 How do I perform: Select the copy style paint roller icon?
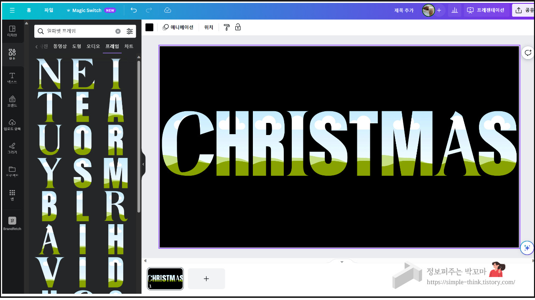tap(227, 27)
